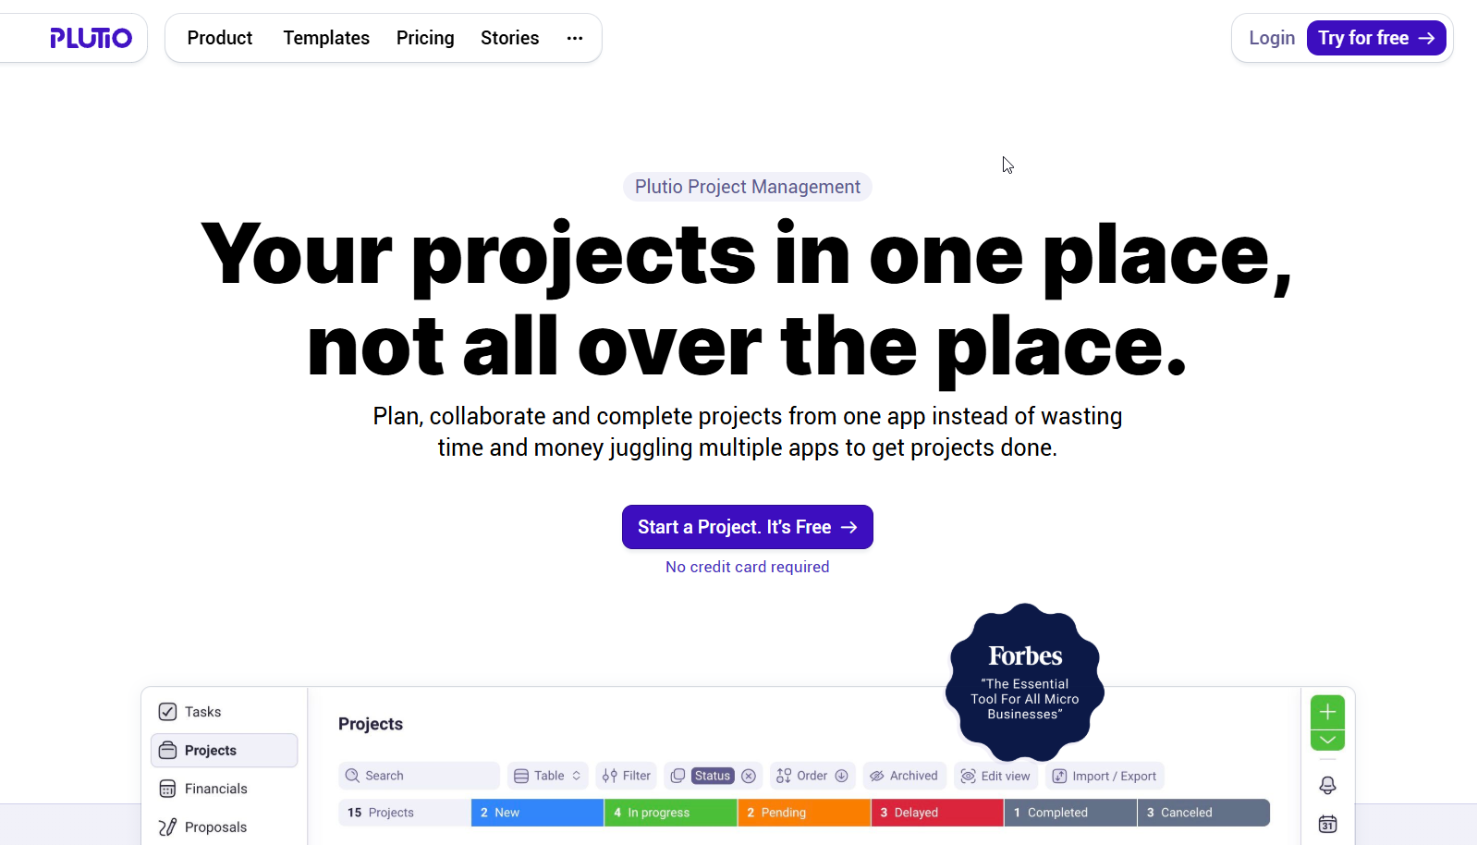Image resolution: width=1477 pixels, height=845 pixels.
Task: Click Start a Project. It's Free button
Action: click(x=747, y=527)
